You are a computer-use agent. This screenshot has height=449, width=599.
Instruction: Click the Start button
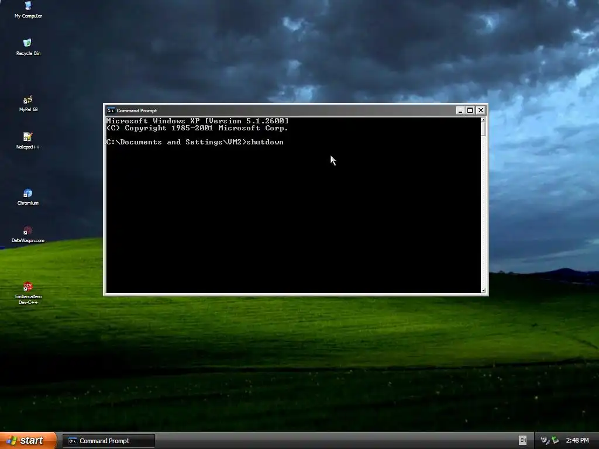click(28, 441)
